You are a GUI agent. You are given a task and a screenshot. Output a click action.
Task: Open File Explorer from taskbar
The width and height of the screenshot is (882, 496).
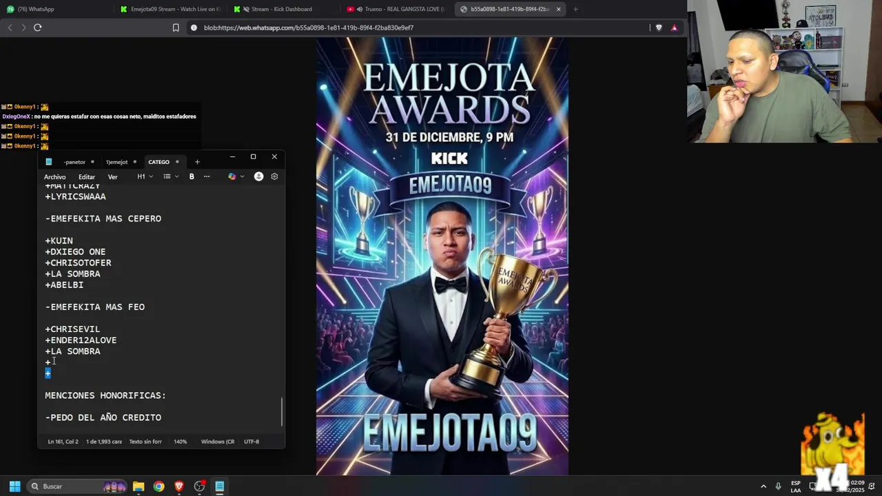[139, 486]
